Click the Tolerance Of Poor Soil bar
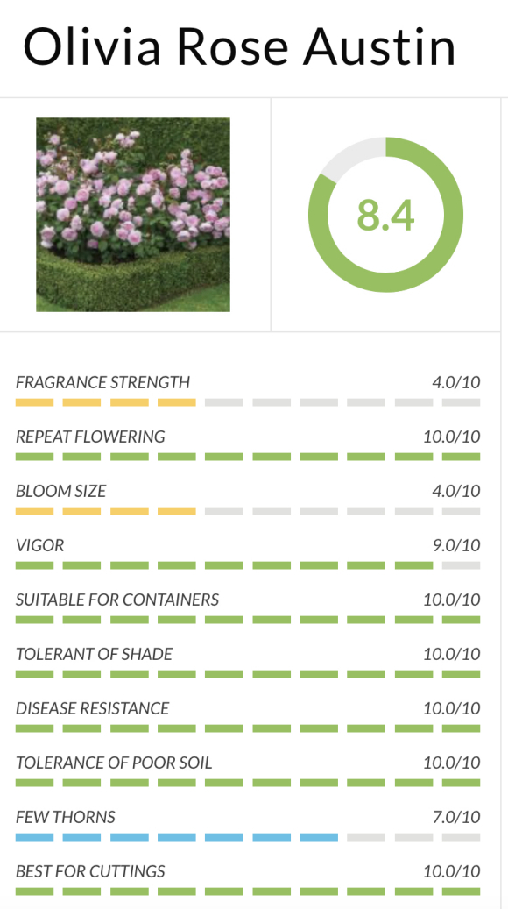 248,783
